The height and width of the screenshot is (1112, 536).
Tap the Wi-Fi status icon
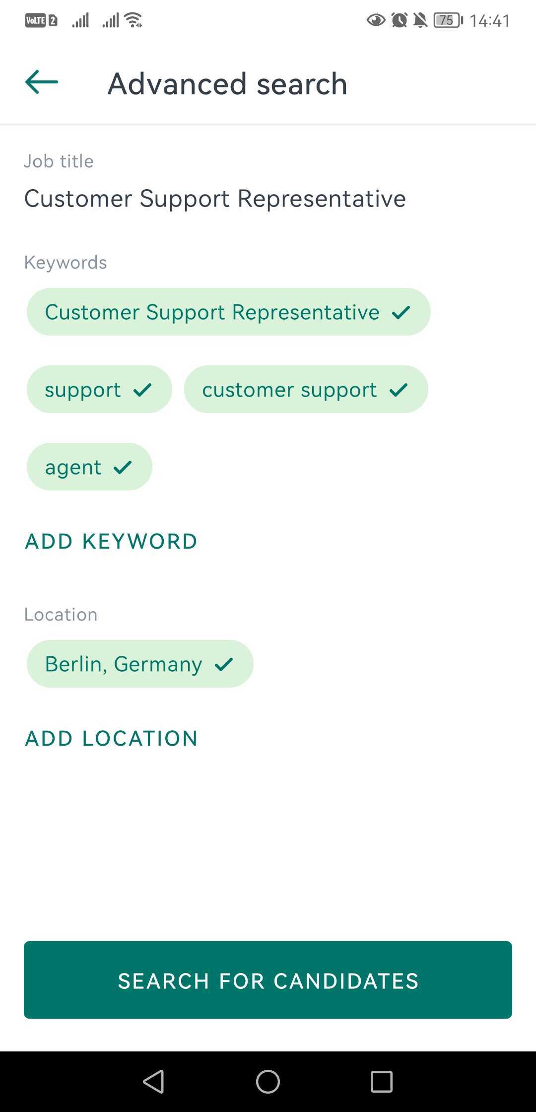pos(134,20)
